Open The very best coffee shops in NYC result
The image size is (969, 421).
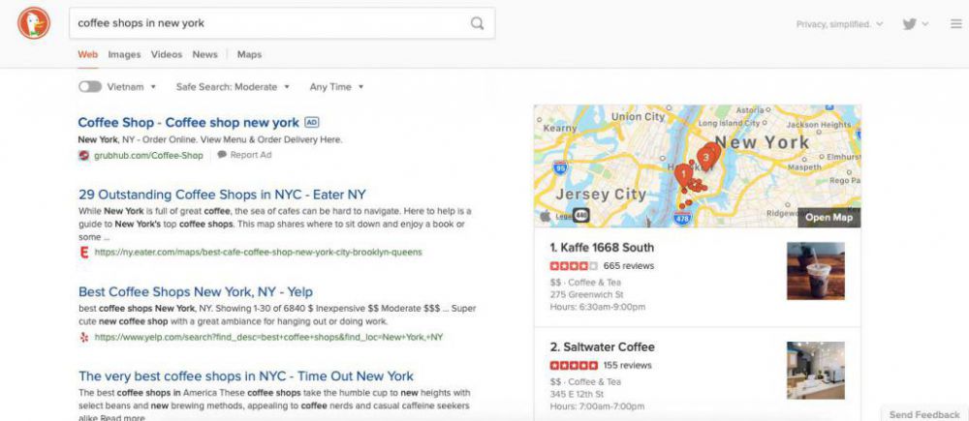click(246, 376)
